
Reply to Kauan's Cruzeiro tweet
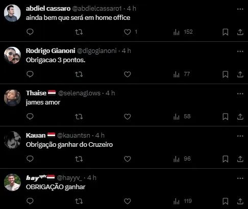pyautogui.click(x=30, y=159)
